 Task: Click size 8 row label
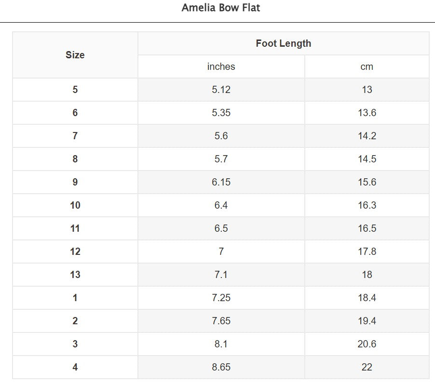(x=75, y=159)
